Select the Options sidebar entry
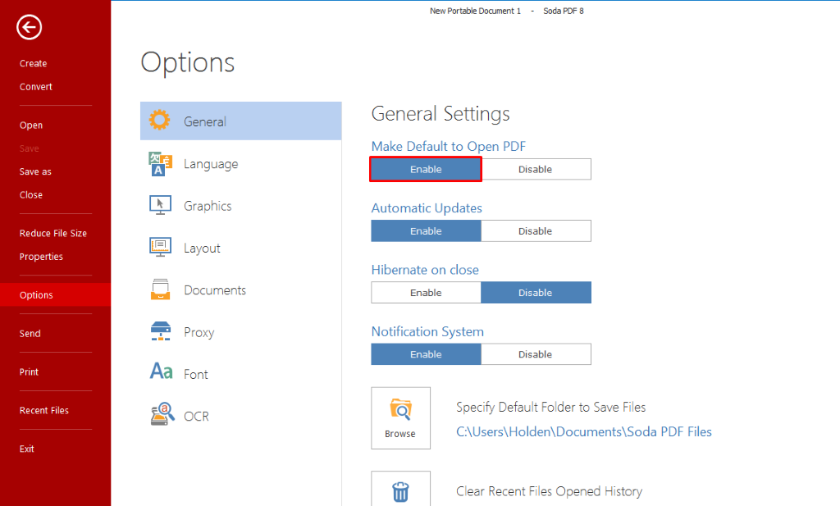The image size is (840, 506). [55, 295]
